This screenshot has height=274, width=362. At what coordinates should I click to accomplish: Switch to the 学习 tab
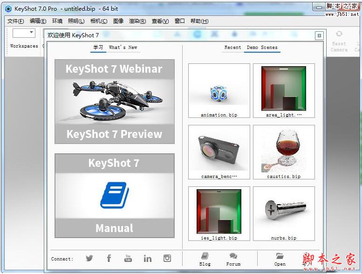pyautogui.click(x=98, y=48)
